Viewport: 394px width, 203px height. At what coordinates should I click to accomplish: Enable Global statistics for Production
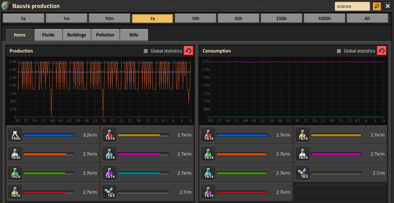point(146,51)
